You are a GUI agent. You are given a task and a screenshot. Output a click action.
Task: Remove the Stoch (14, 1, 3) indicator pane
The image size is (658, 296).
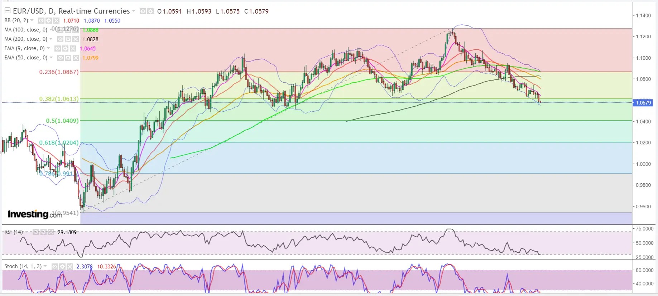(70, 266)
